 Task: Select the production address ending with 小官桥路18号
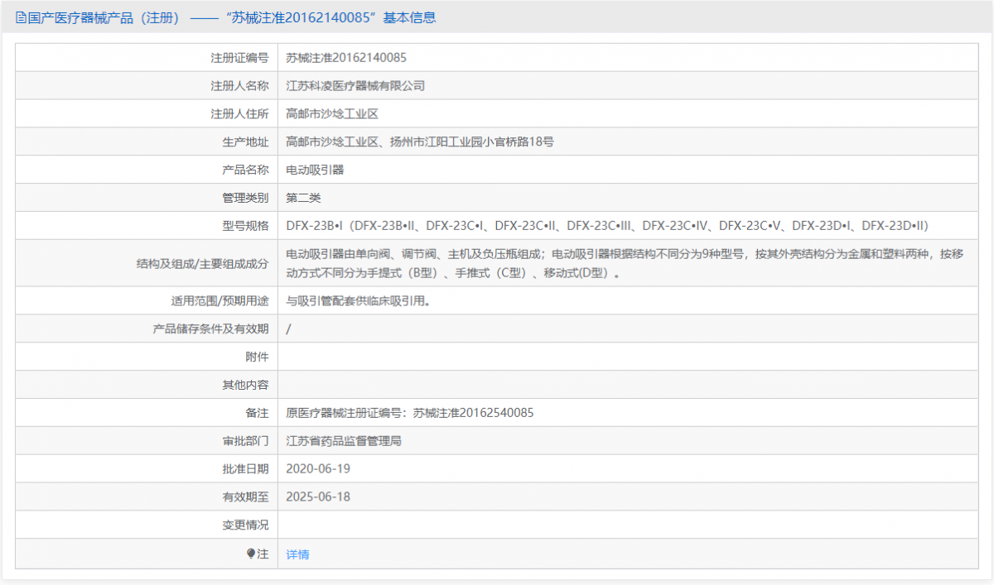coord(420,141)
